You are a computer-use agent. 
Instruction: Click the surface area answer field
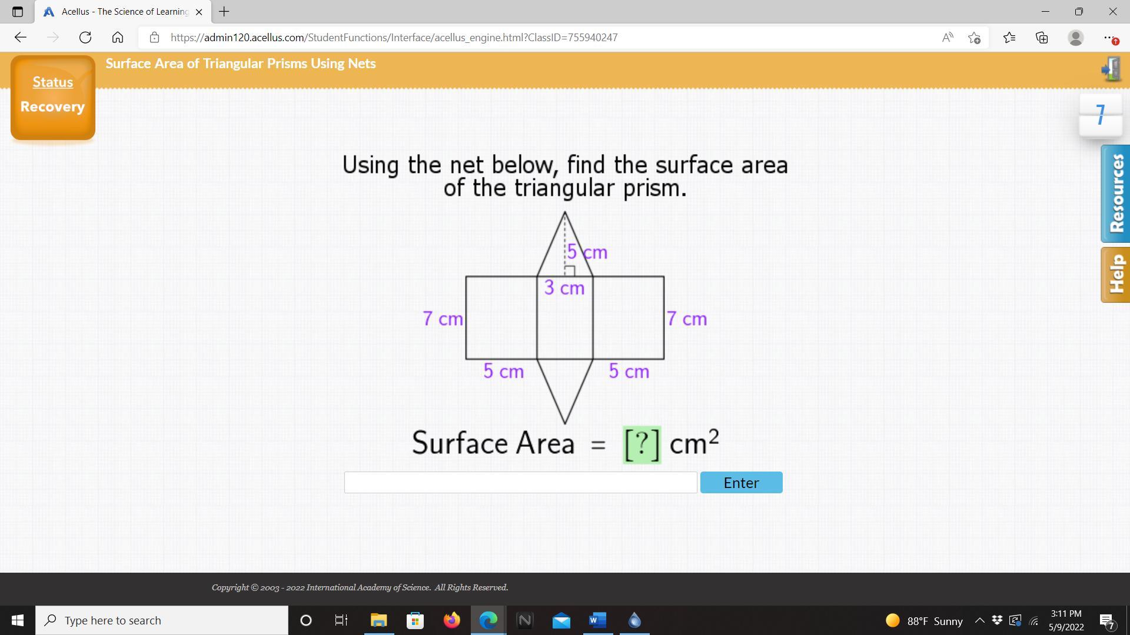coord(520,483)
